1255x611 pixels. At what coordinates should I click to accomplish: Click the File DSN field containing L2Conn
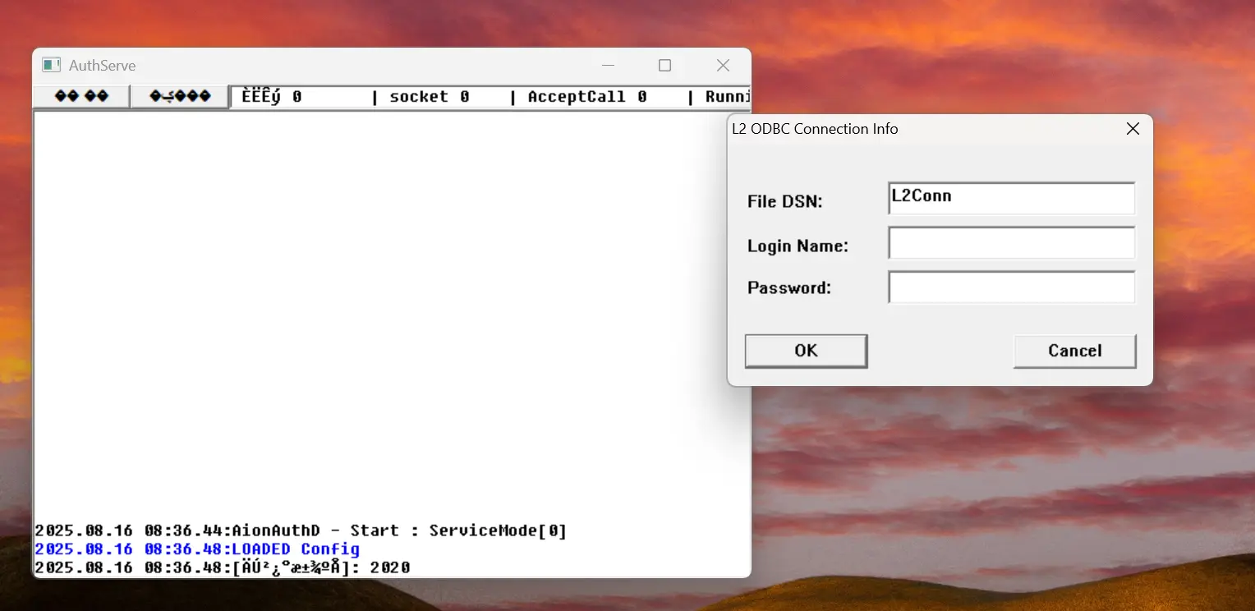1012,199
